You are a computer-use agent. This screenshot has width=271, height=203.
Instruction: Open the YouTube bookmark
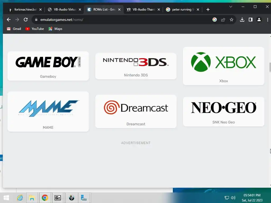tap(35, 29)
